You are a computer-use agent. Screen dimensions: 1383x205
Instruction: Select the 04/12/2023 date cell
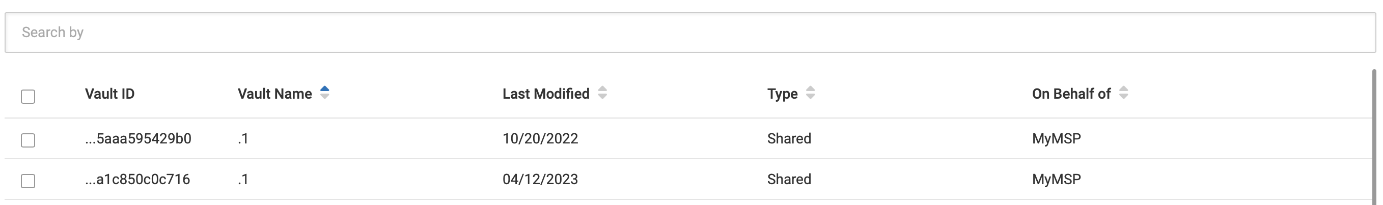pyautogui.click(x=540, y=179)
